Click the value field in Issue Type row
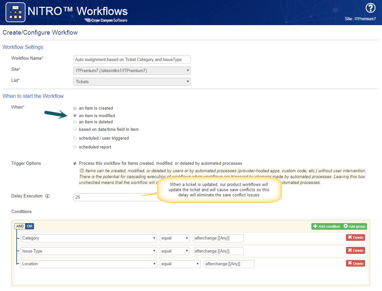 coord(219,251)
